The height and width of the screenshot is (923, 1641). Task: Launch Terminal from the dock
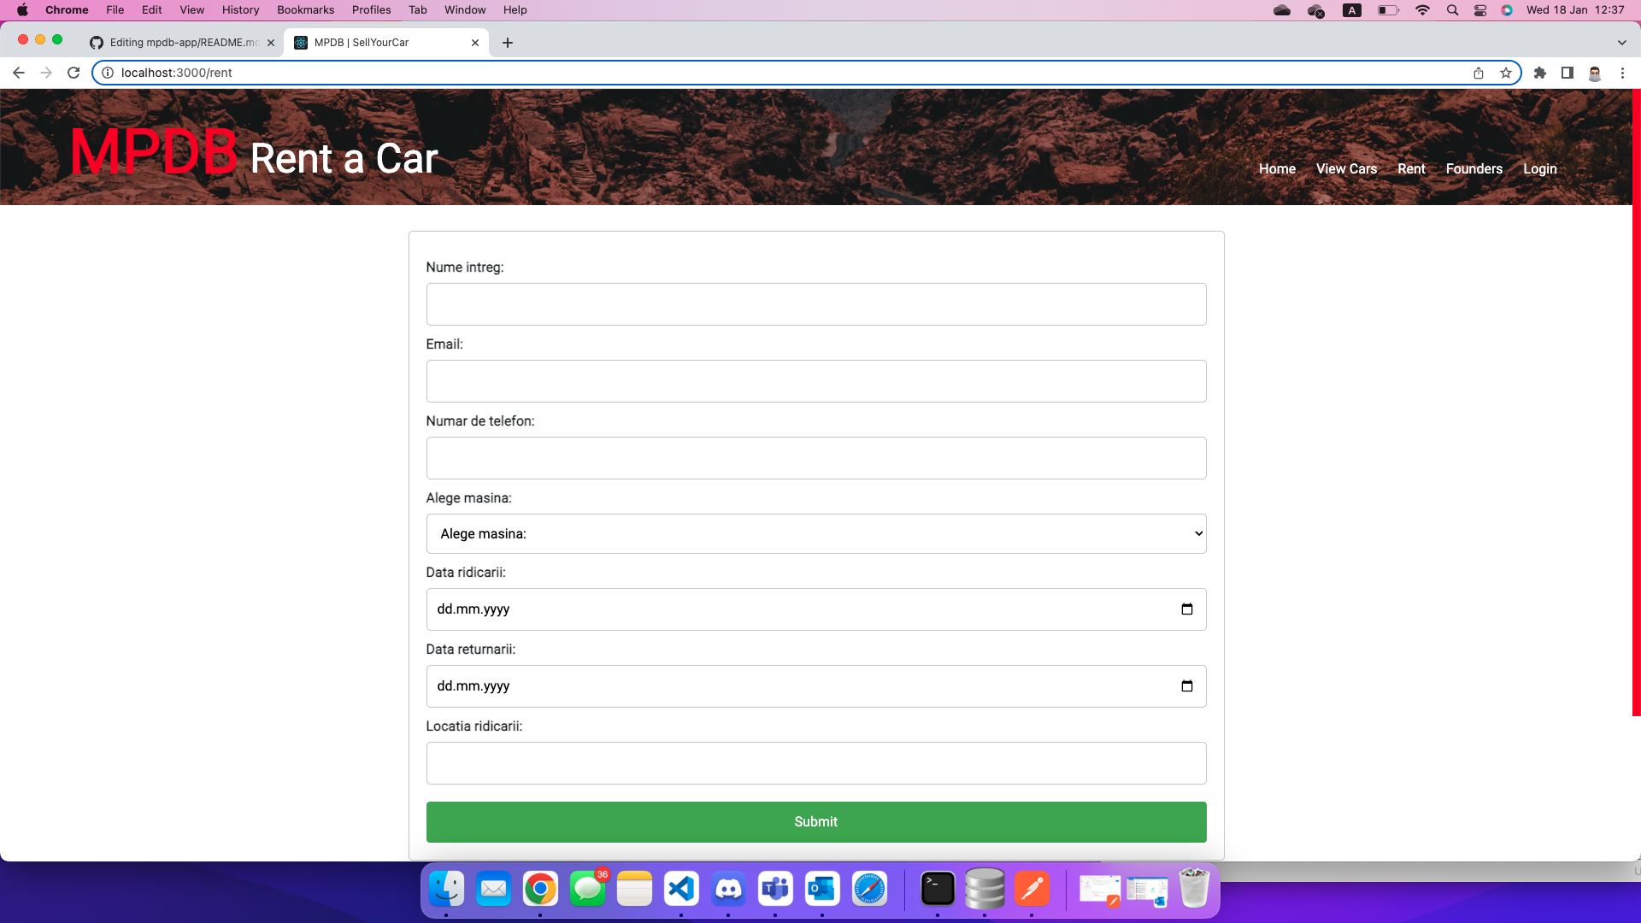(938, 889)
